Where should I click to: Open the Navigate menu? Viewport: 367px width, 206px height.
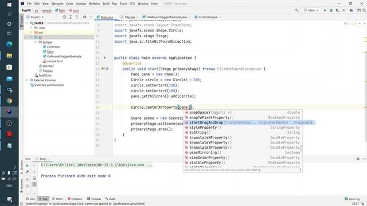57,3
